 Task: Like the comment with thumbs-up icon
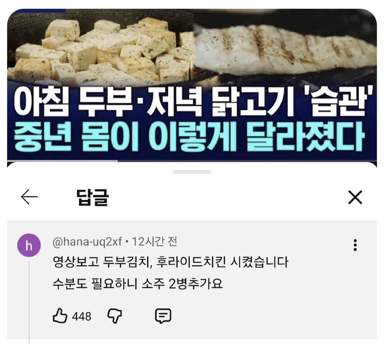[x=60, y=316]
